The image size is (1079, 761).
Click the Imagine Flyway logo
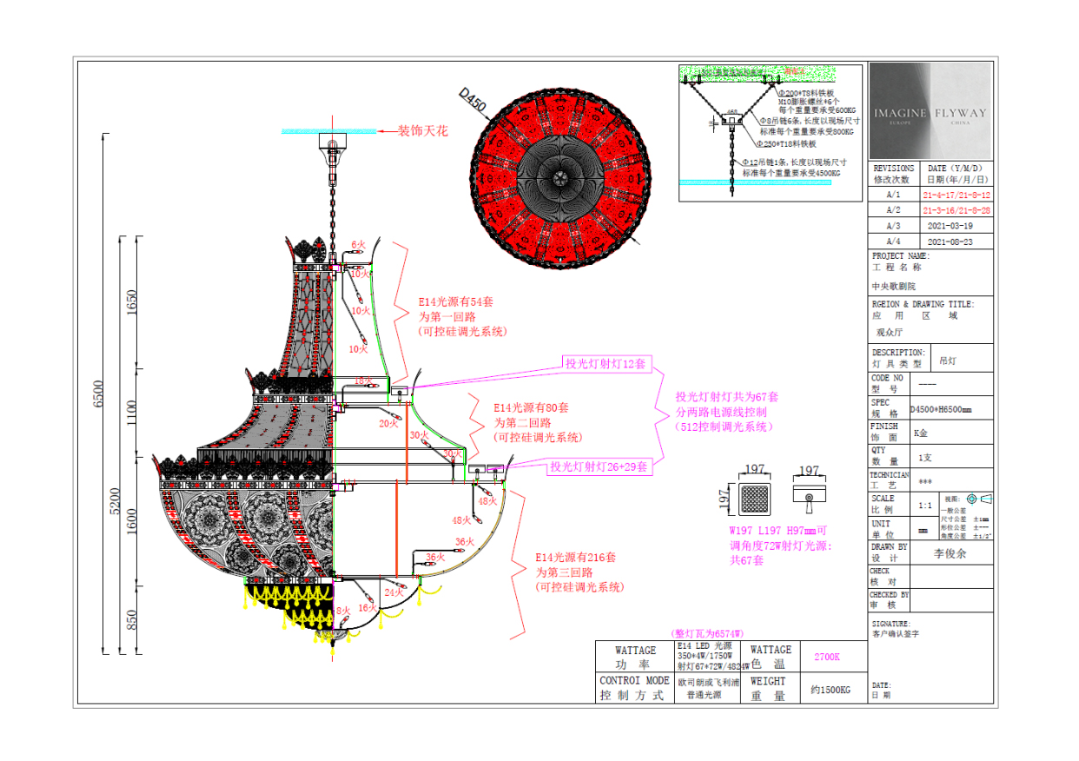click(930, 111)
